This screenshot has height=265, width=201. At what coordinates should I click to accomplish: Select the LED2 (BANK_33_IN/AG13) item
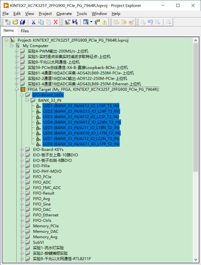coord(81,111)
